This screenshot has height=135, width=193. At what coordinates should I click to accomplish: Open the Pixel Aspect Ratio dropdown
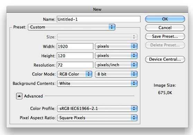pos(97,118)
